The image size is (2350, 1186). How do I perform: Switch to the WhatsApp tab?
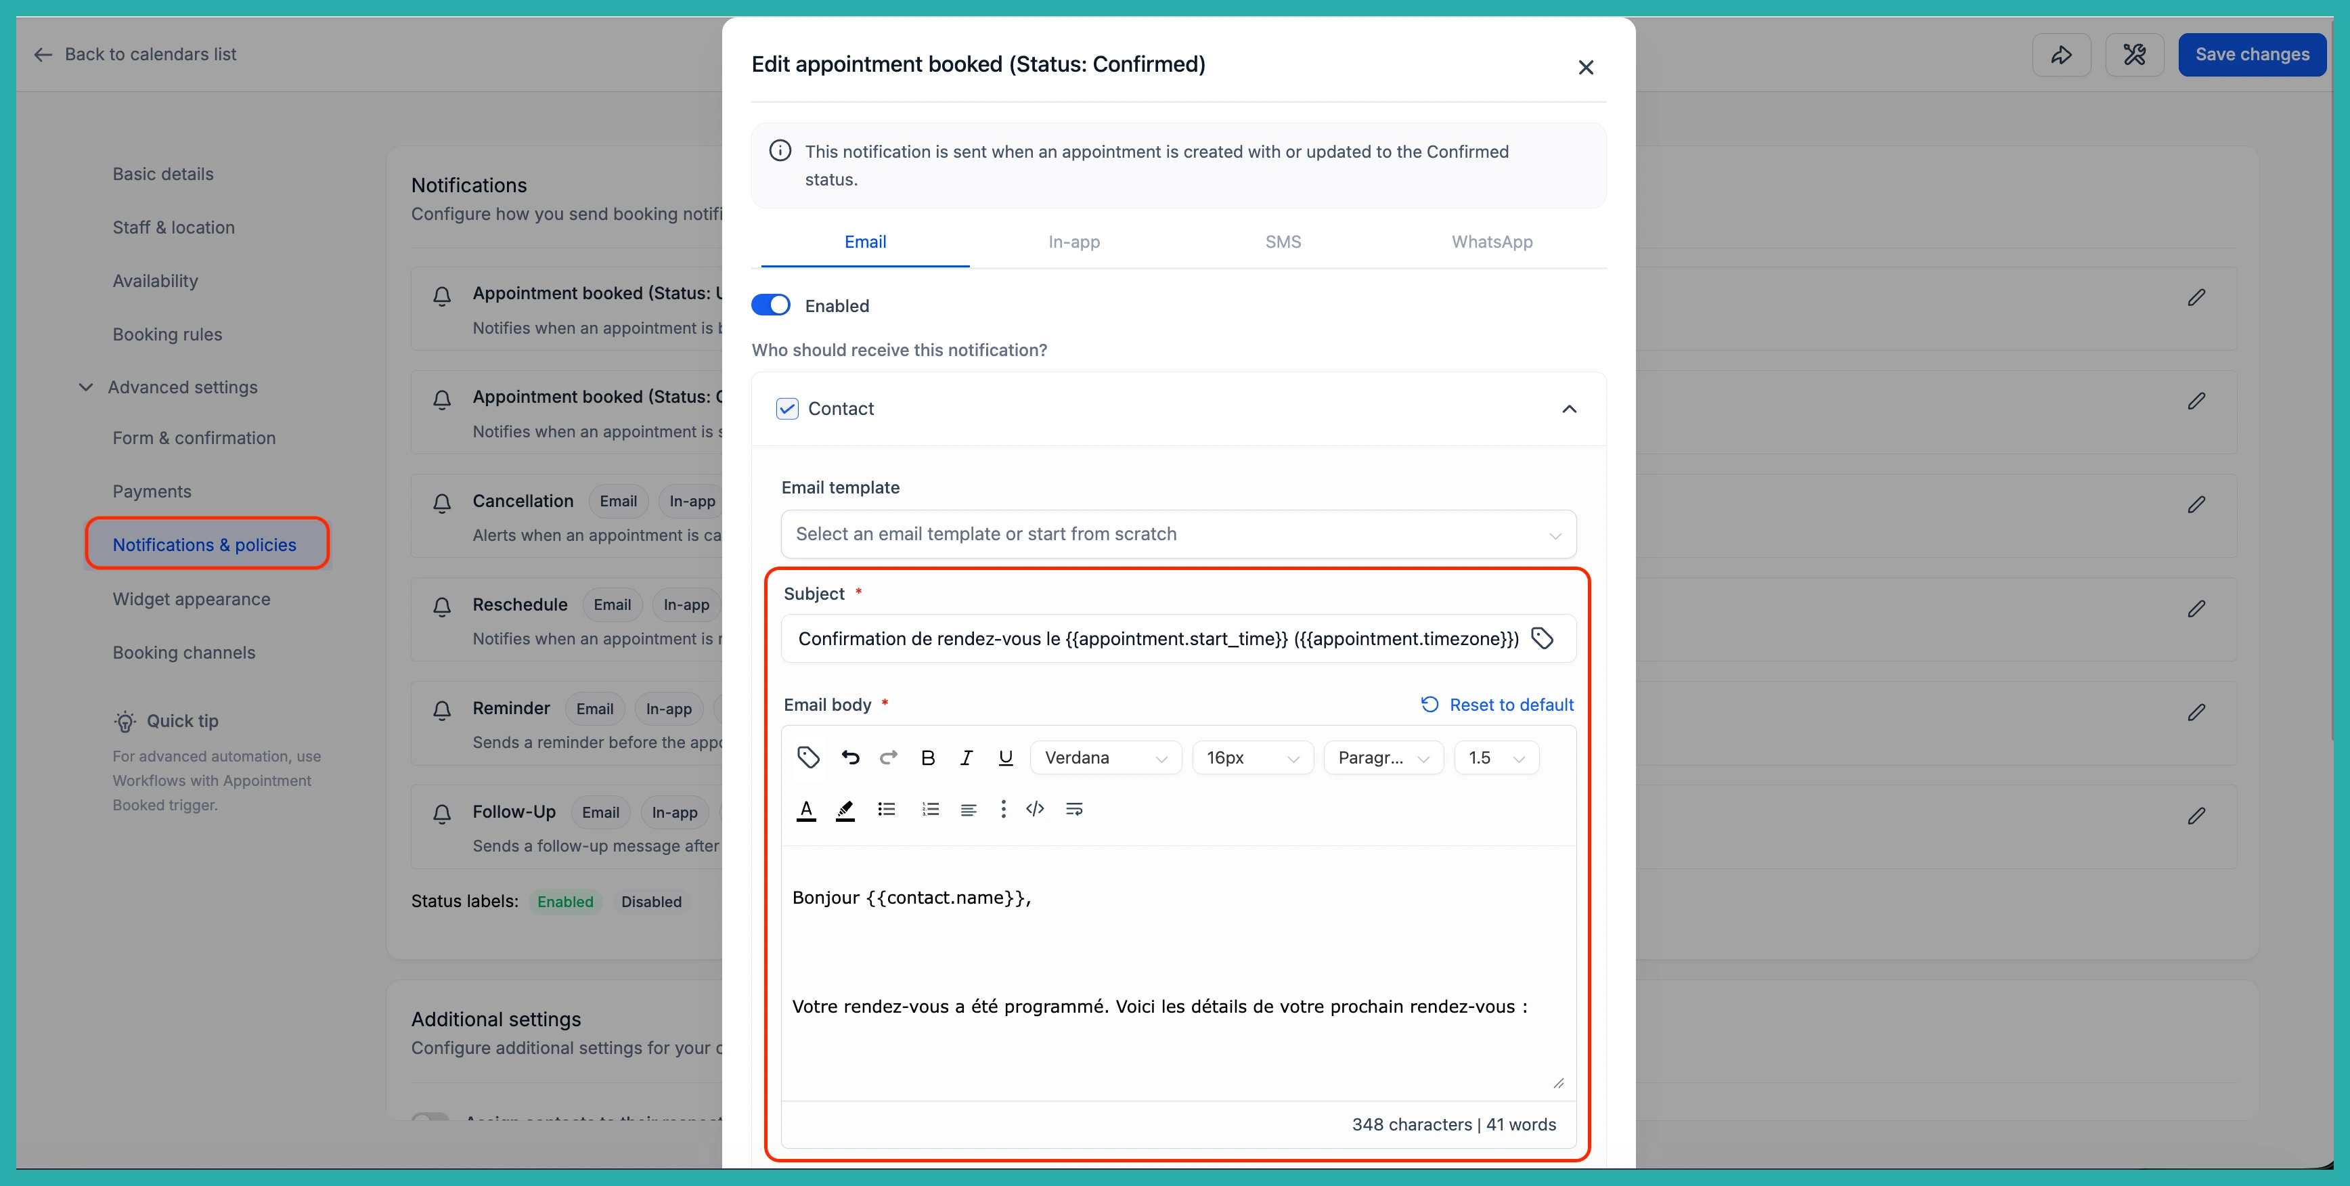pyautogui.click(x=1492, y=242)
